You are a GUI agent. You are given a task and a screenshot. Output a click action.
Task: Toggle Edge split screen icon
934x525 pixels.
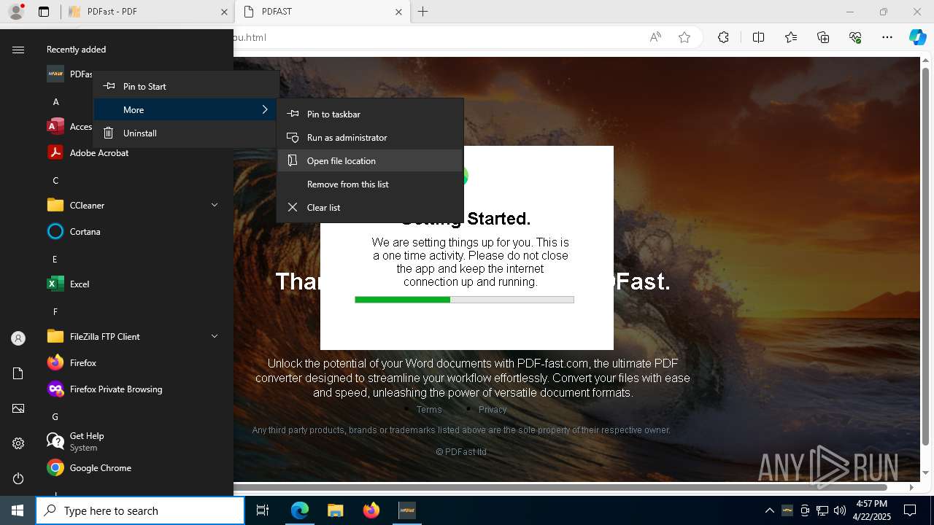(x=758, y=37)
